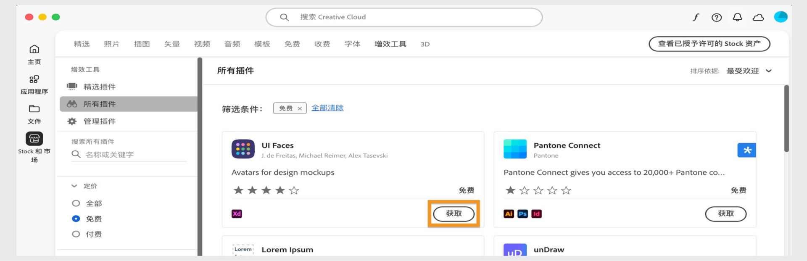Click the star rating of UI Faces
The height and width of the screenshot is (261, 807).
click(x=266, y=190)
